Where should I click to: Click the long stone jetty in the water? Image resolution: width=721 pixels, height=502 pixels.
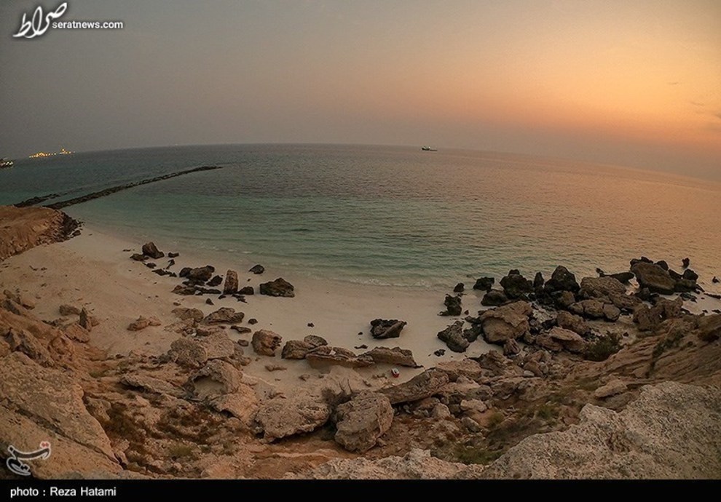pos(131,185)
